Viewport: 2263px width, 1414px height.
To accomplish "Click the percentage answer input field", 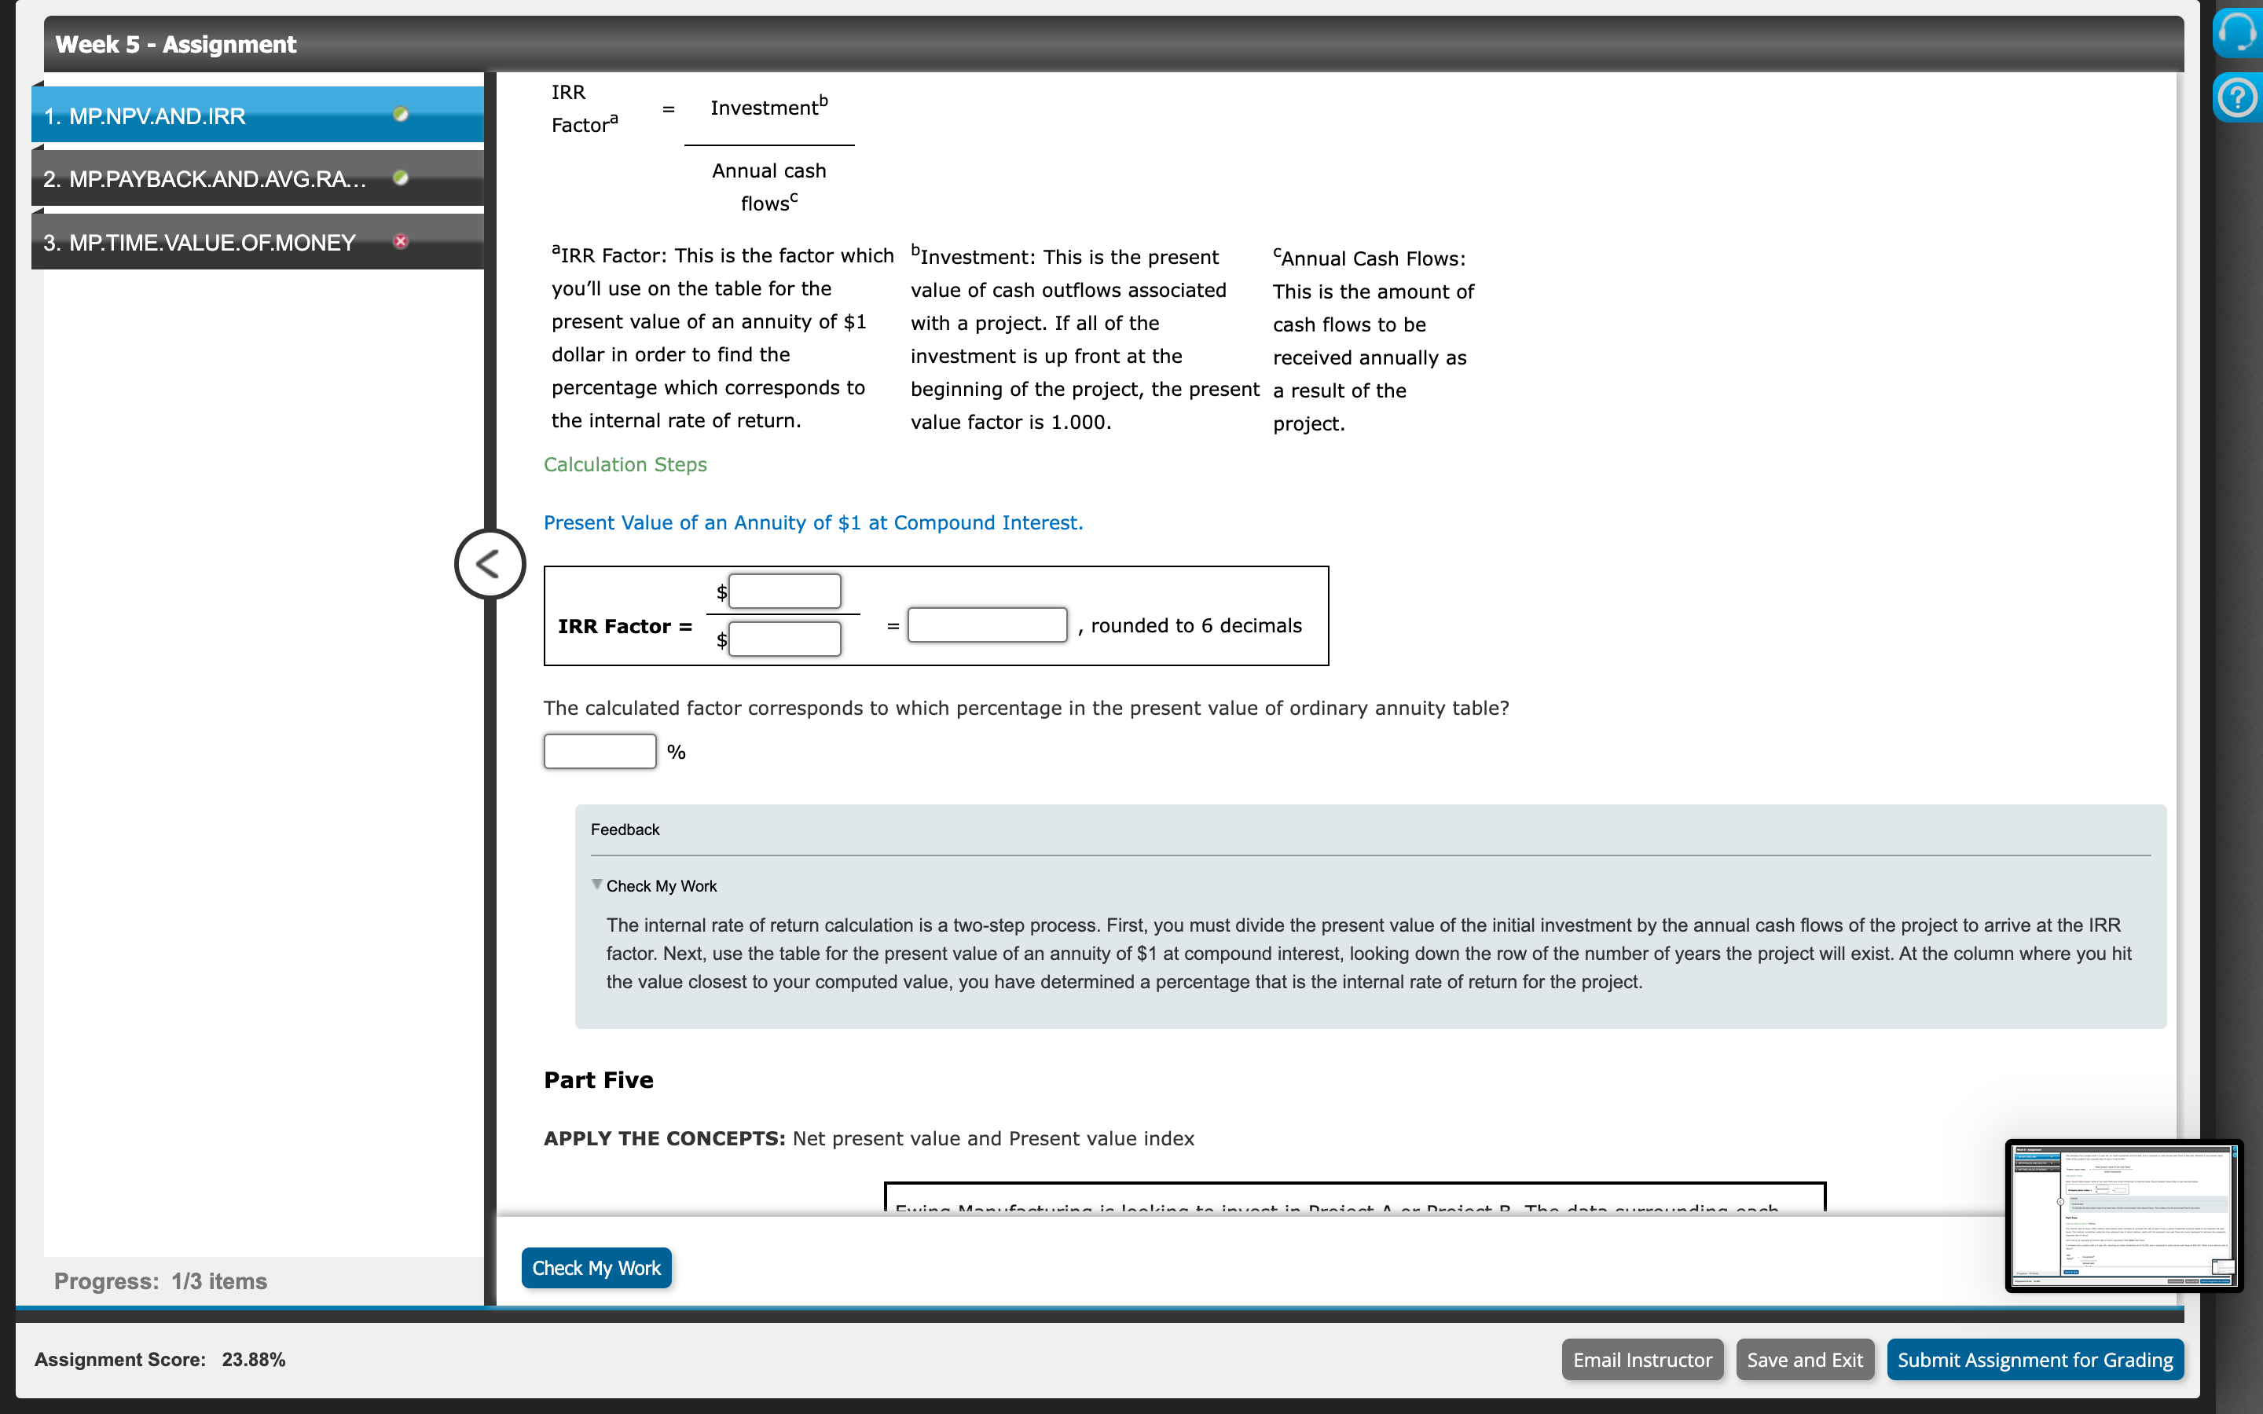I will coord(600,751).
